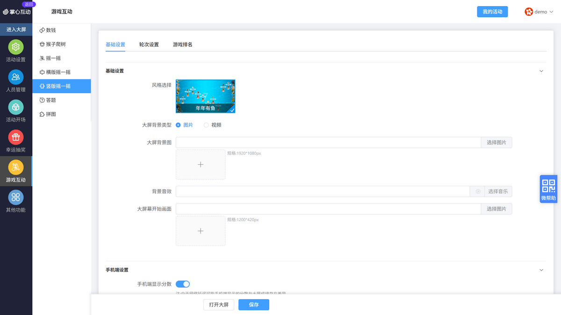Select the 视频 background type
561x315 pixels.
[x=213, y=125]
